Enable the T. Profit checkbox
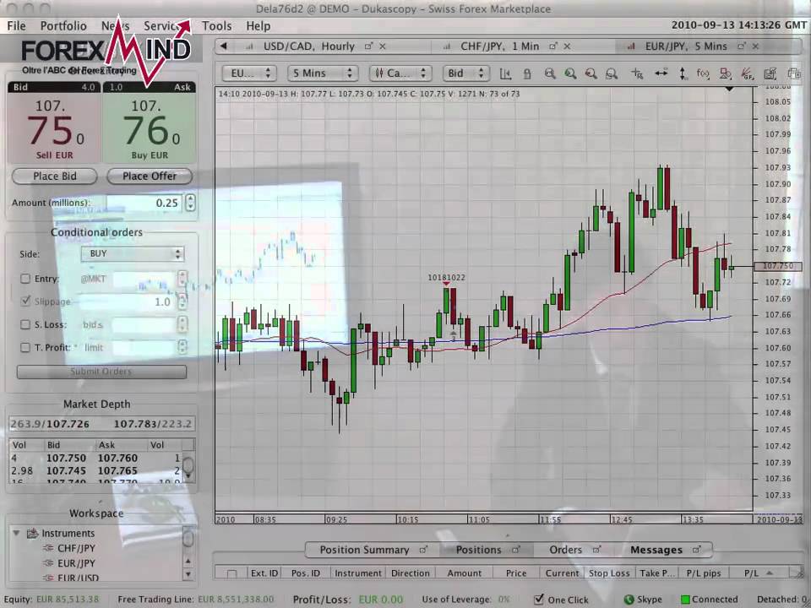Image resolution: width=811 pixels, height=608 pixels. (x=24, y=347)
